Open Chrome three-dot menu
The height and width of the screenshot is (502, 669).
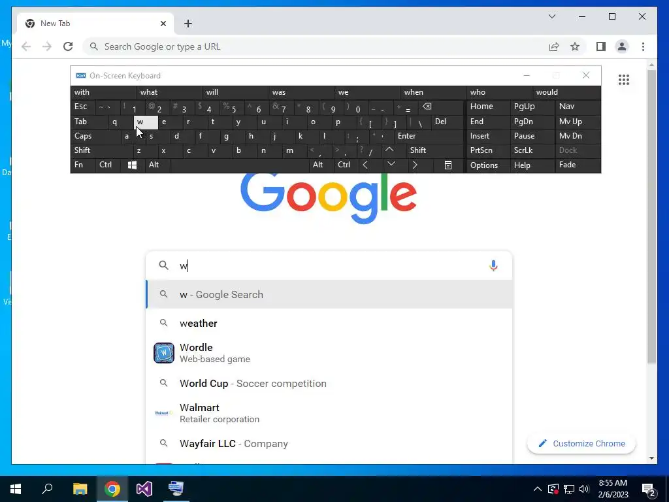[x=643, y=46]
